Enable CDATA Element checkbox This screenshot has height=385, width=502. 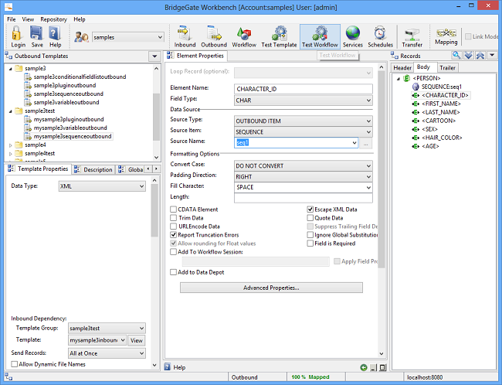click(x=173, y=210)
